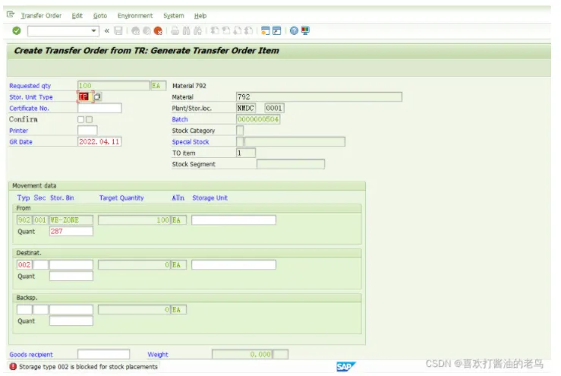Click the Destination storage type field 002
This screenshot has height=376, width=561.
pyautogui.click(x=24, y=264)
